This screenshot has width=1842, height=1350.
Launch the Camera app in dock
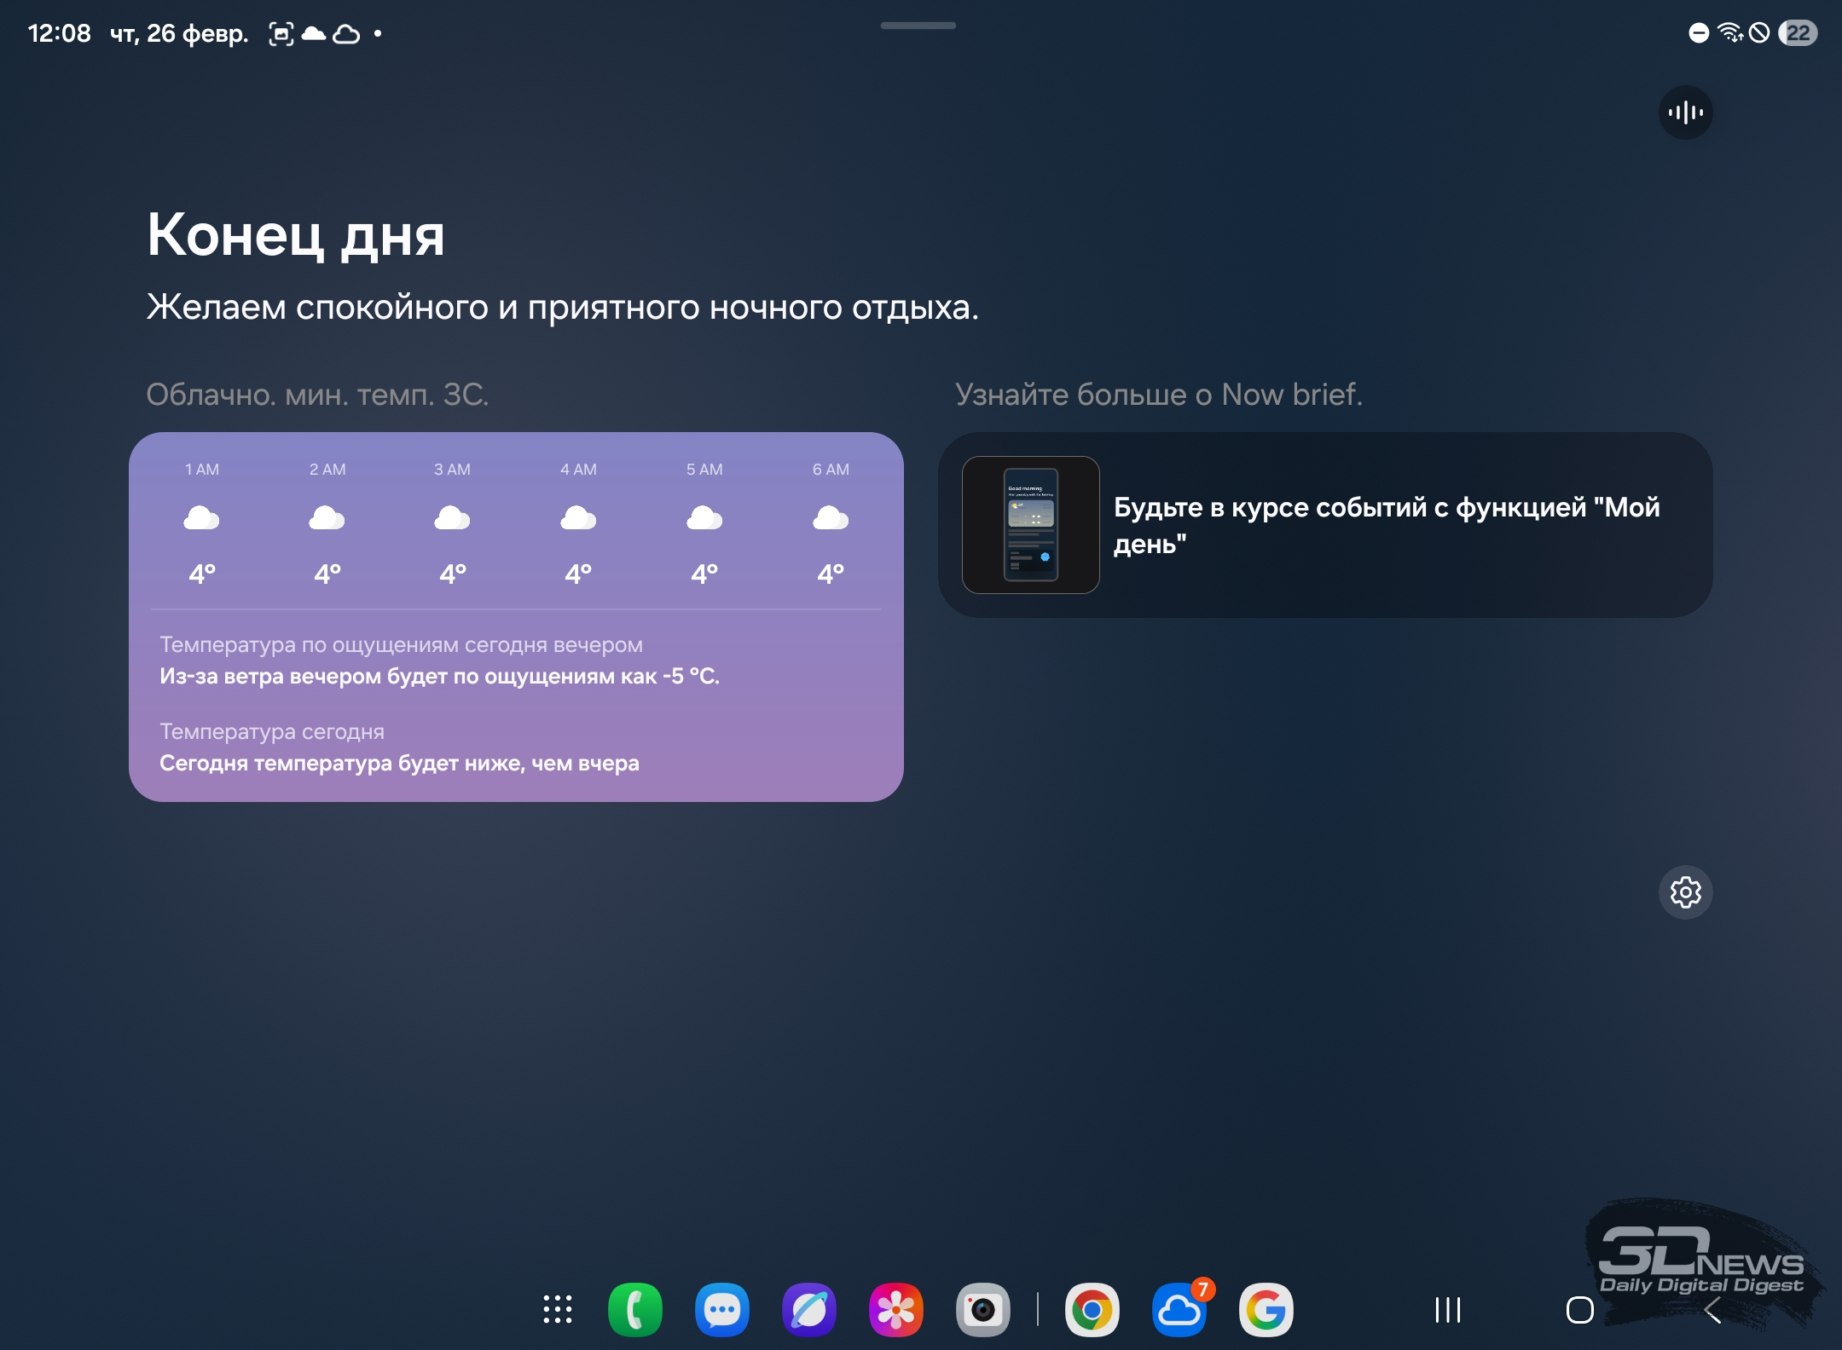[x=982, y=1309]
